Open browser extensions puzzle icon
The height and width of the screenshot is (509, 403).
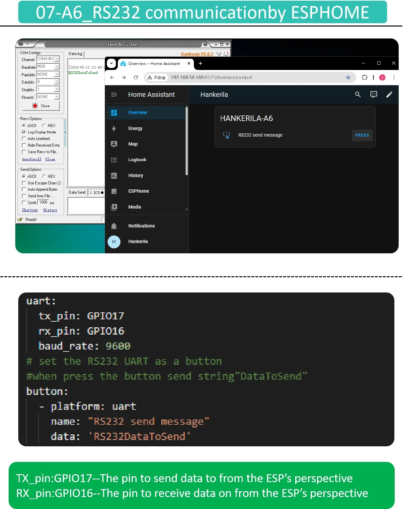coord(364,77)
